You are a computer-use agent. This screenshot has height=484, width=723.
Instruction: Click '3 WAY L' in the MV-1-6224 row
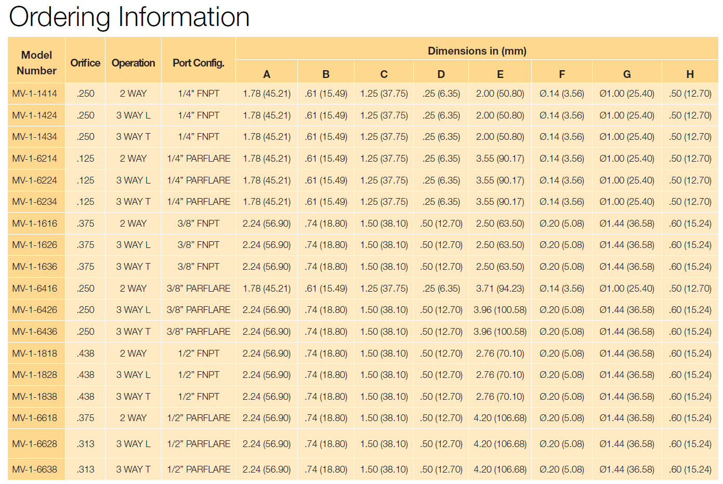coord(134,180)
